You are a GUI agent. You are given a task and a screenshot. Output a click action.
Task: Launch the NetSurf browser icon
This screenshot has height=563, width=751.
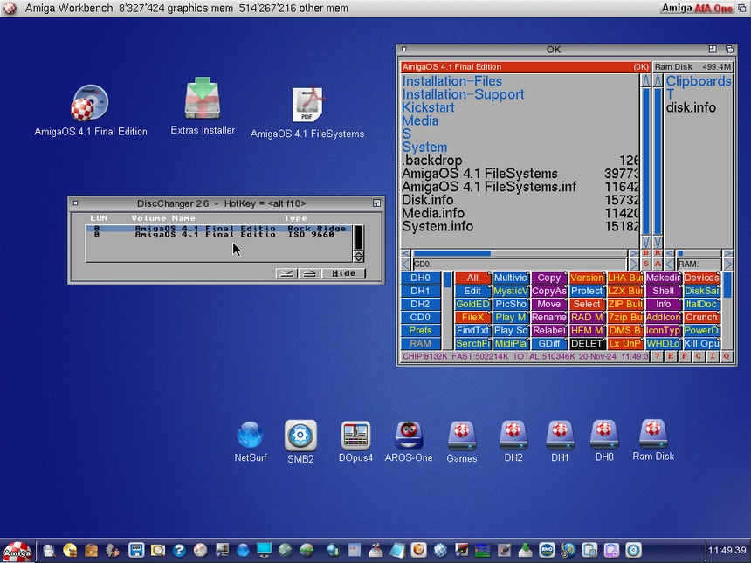[250, 436]
